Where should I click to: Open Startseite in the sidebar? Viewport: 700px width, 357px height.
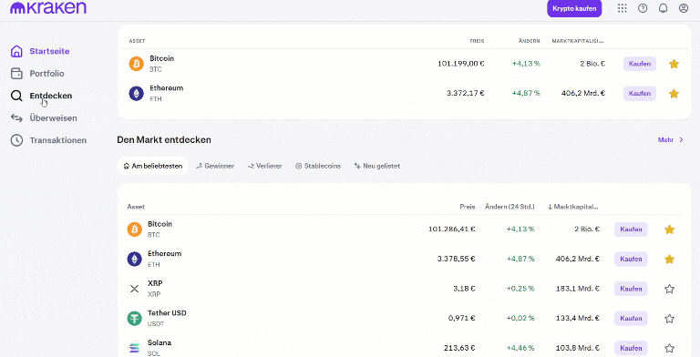click(49, 51)
